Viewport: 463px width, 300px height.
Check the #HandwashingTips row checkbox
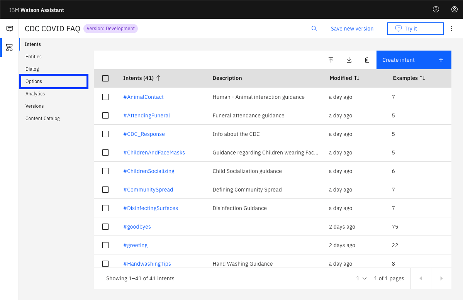coord(105,264)
